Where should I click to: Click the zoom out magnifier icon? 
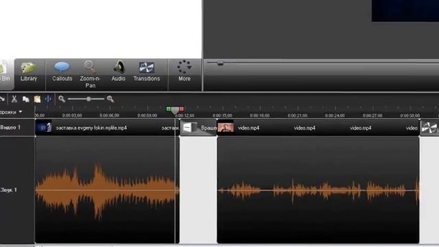pos(62,99)
